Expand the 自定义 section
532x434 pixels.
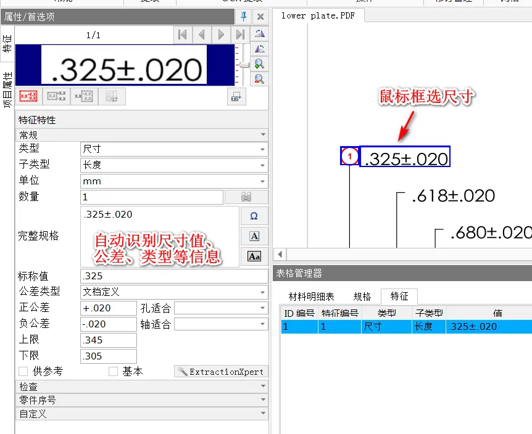tap(142, 414)
